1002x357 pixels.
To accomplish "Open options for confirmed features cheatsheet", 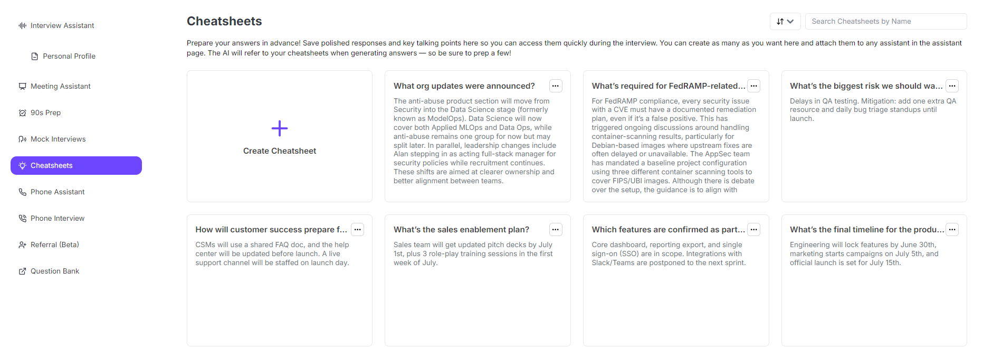I will point(754,230).
